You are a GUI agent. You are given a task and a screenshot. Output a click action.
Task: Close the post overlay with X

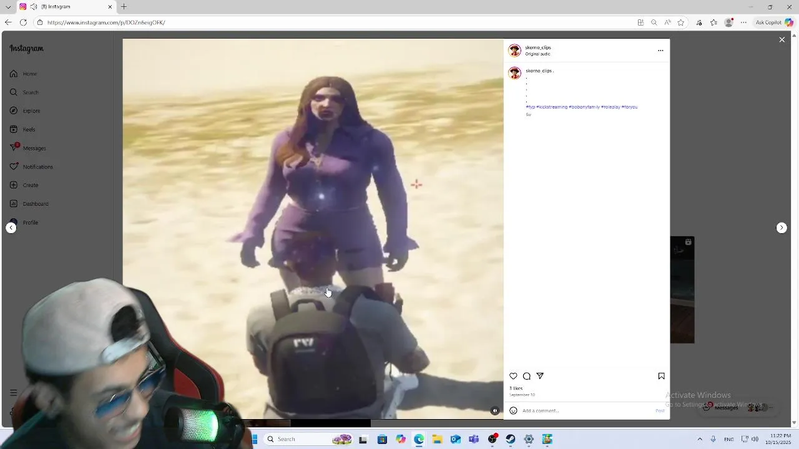click(x=782, y=40)
